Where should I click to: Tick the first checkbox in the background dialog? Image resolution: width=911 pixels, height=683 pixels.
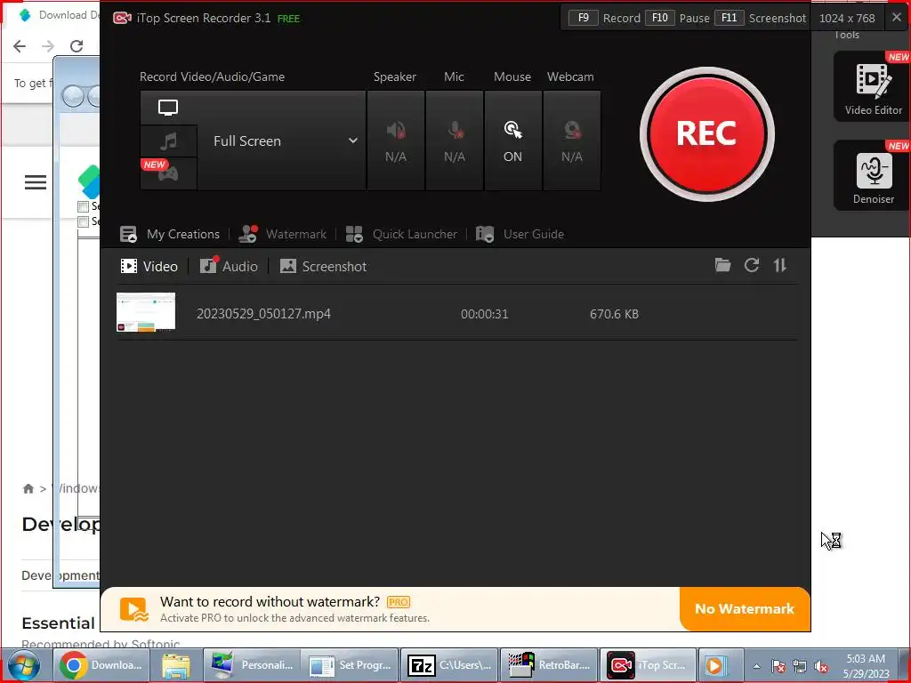tap(83, 206)
